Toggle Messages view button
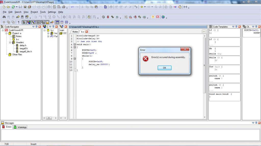Screen dimensions: 261x146 click(x=47, y=22)
